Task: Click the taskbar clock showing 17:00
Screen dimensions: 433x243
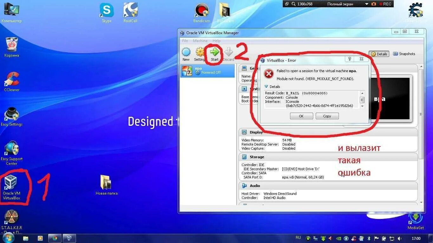Action: coord(416,238)
